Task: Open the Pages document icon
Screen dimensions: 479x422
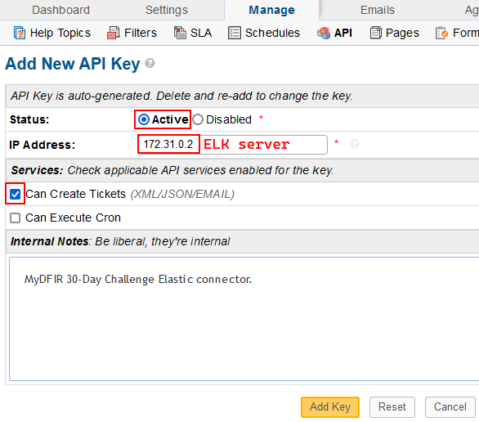Action: [x=376, y=33]
